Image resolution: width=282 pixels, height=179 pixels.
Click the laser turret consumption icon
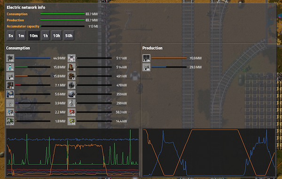pos(10,67)
